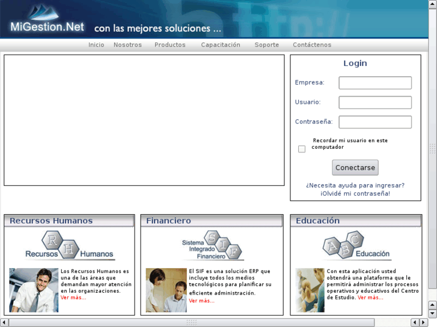Focus the Usuario input field
This screenshot has width=437, height=327.
point(375,103)
